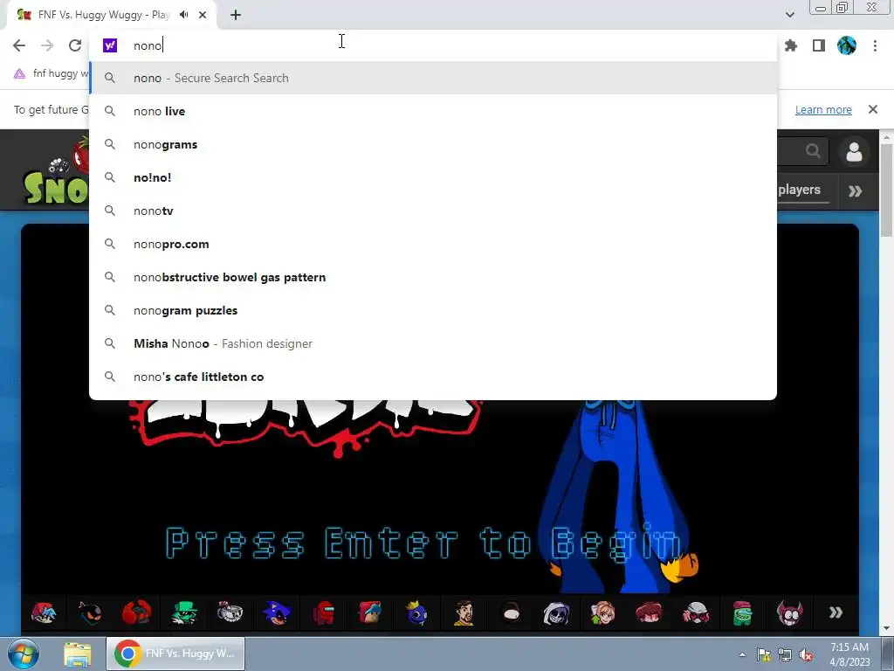Screen dimensions: 894x671
Task: Choose the 'nonograms' suggestion
Action: point(433,144)
